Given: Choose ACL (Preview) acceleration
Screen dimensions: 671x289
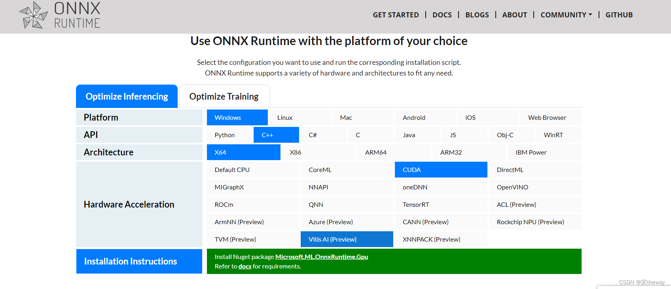Looking at the screenshot, I should pos(535,204).
